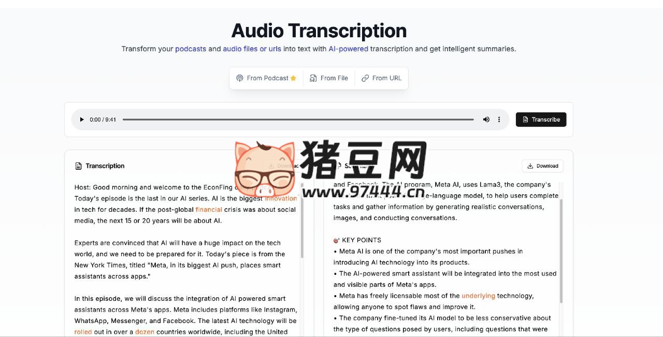This screenshot has height=337, width=663.
Task: Open the "podcasts" link in the subtitle
Action: [x=191, y=49]
